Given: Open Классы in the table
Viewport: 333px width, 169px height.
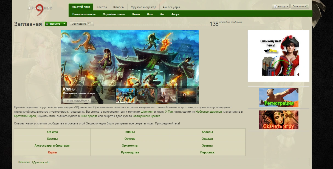Looking at the screenshot, I should click(x=207, y=132).
